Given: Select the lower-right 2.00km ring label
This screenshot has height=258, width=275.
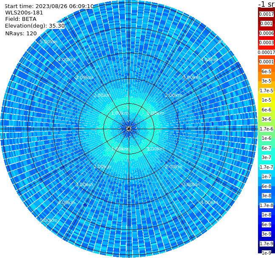Looking at the screenshot, I should tap(173, 167).
